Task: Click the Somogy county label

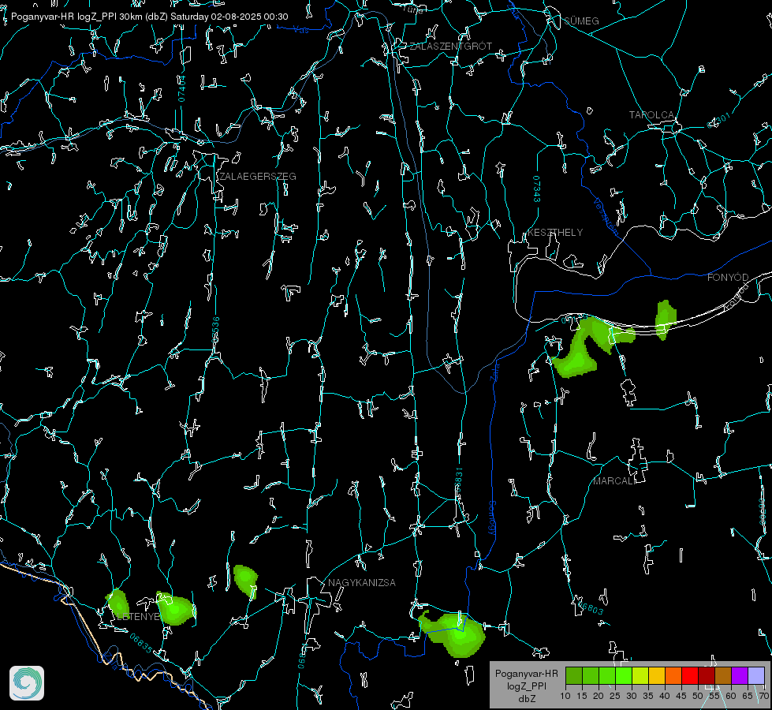Action: coord(492,518)
